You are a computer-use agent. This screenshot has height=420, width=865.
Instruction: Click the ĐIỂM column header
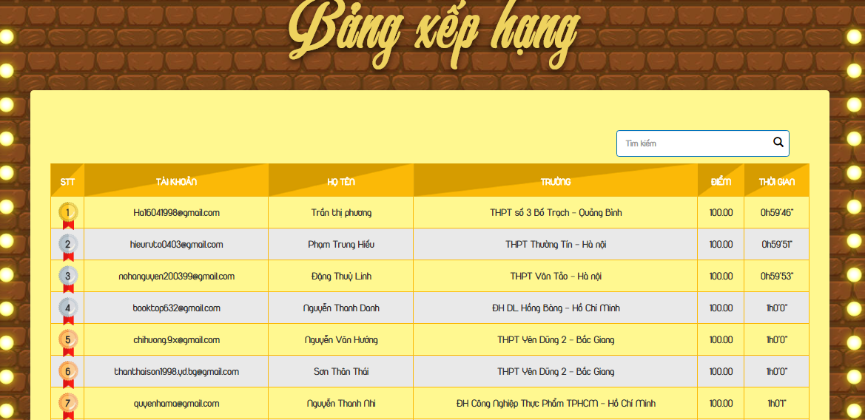721,180
